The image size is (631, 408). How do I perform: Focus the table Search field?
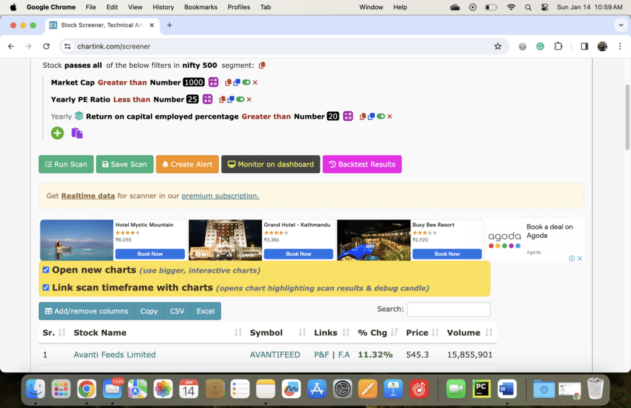pos(449,309)
